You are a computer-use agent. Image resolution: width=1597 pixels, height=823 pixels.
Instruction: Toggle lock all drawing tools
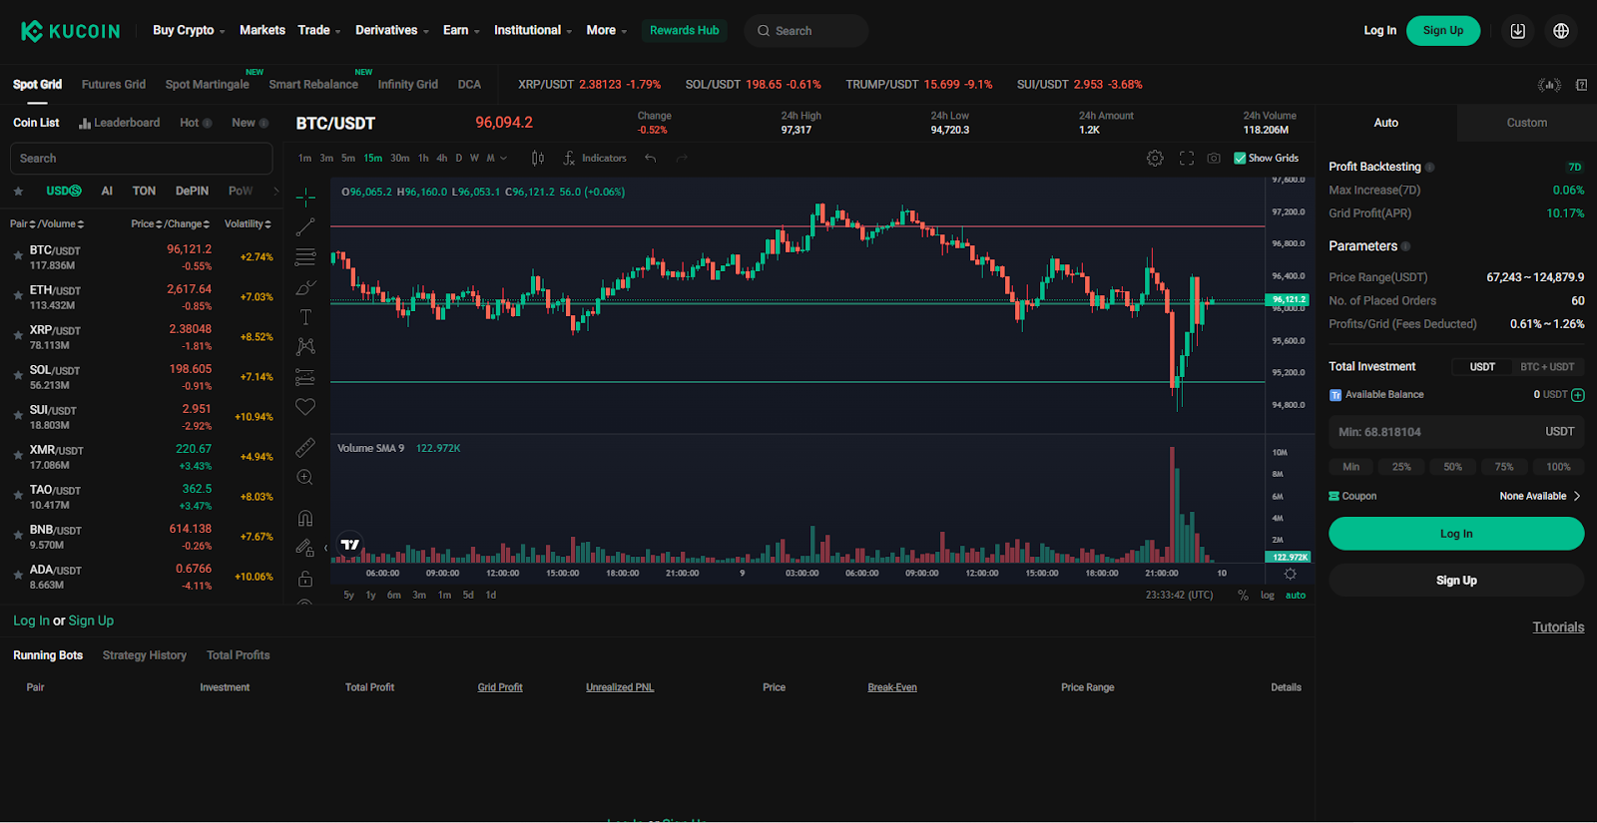tap(305, 579)
